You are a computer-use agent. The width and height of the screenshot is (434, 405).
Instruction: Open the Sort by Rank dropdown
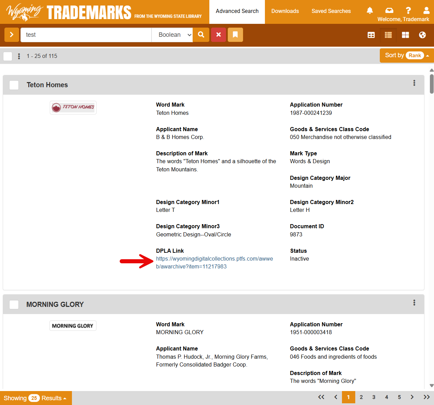[x=407, y=56]
